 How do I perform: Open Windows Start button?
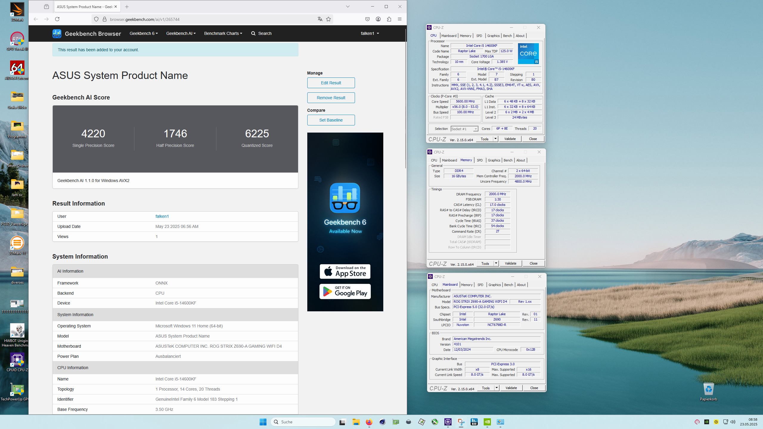pos(263,422)
